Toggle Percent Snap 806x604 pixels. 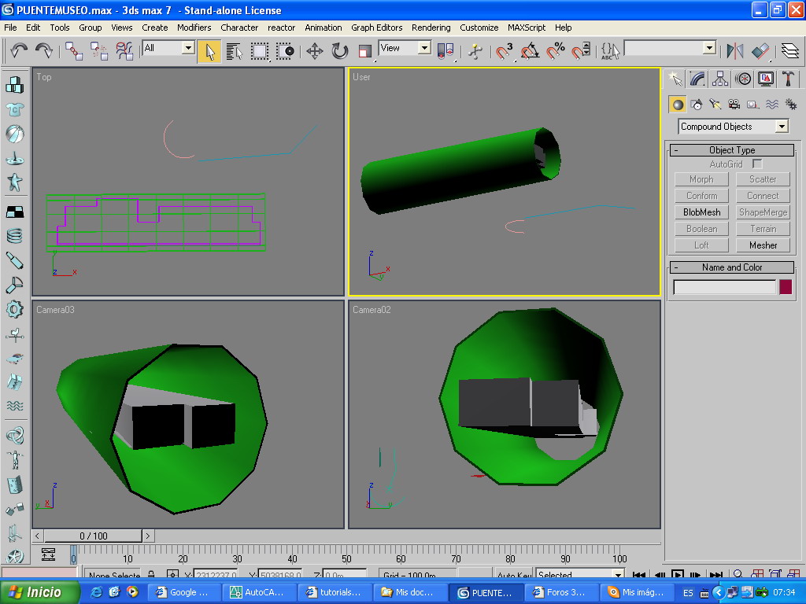point(555,51)
